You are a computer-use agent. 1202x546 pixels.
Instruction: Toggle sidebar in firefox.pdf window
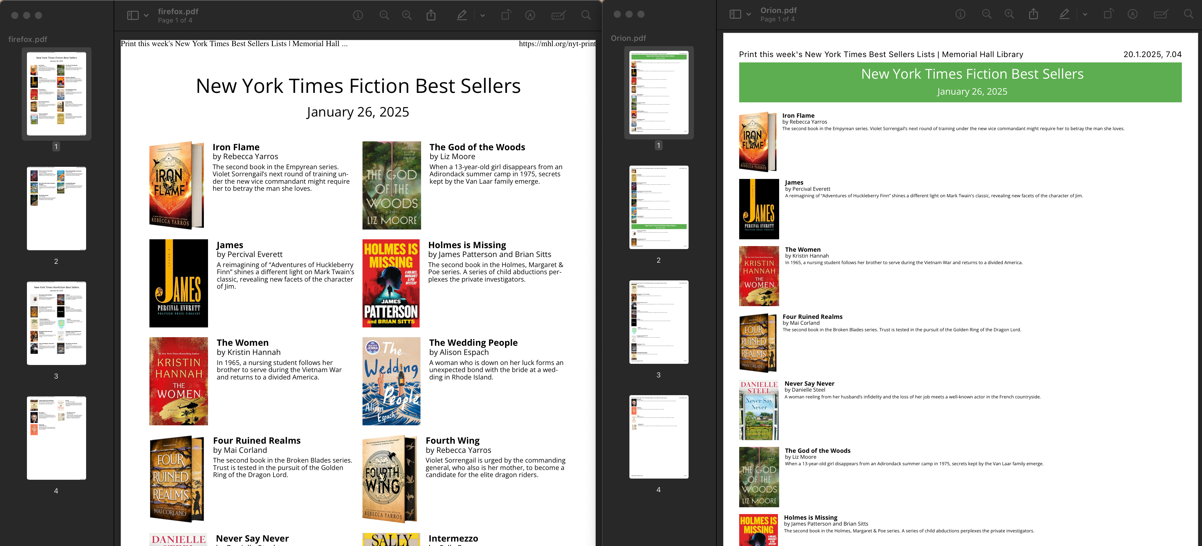coord(133,15)
